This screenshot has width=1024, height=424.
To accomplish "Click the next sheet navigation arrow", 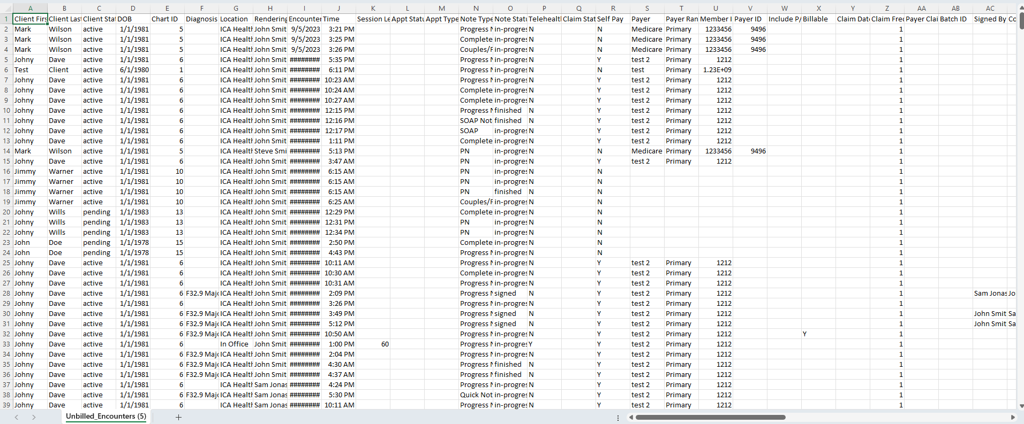I will tap(34, 417).
